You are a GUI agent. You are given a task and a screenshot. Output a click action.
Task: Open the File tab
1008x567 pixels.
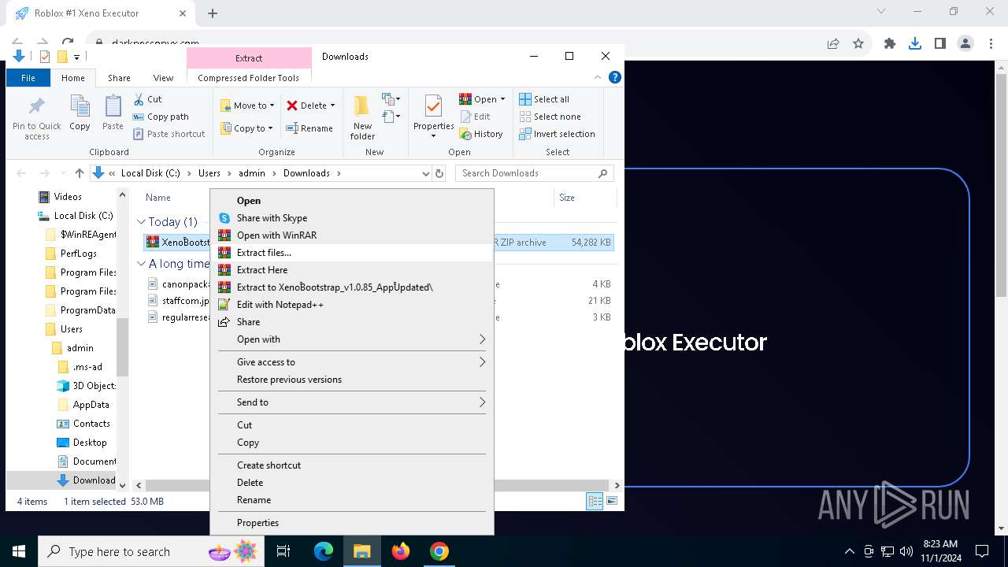(x=28, y=78)
